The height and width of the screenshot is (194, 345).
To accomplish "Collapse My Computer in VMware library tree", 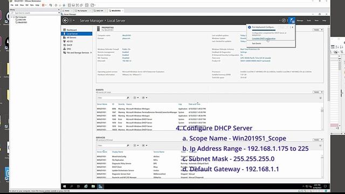I will click(12, 17).
